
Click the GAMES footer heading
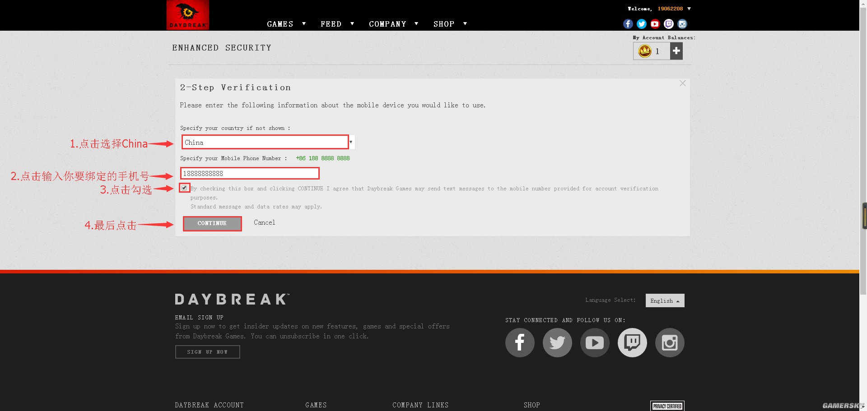[316, 405]
